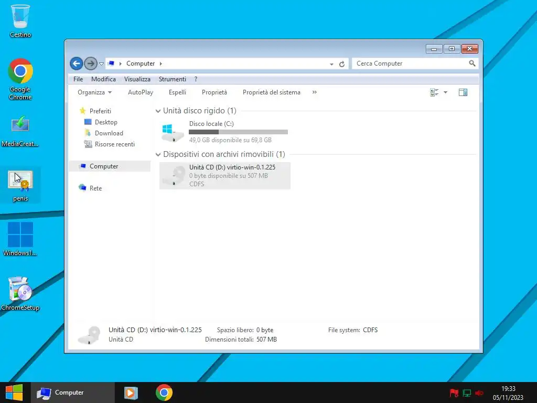This screenshot has height=403, width=537.
Task: Click the Unità CD (D:) virtio-win-0.1.225 label
Action: click(232, 167)
